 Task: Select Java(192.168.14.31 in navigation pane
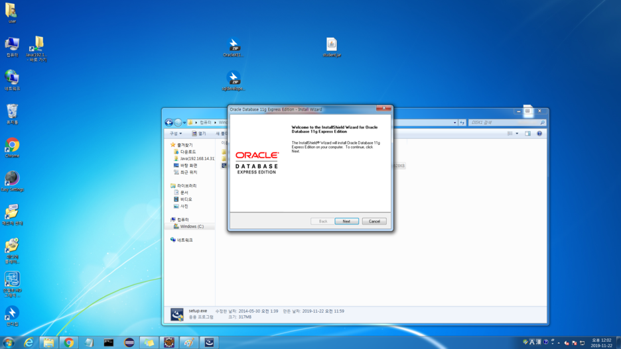click(194, 158)
